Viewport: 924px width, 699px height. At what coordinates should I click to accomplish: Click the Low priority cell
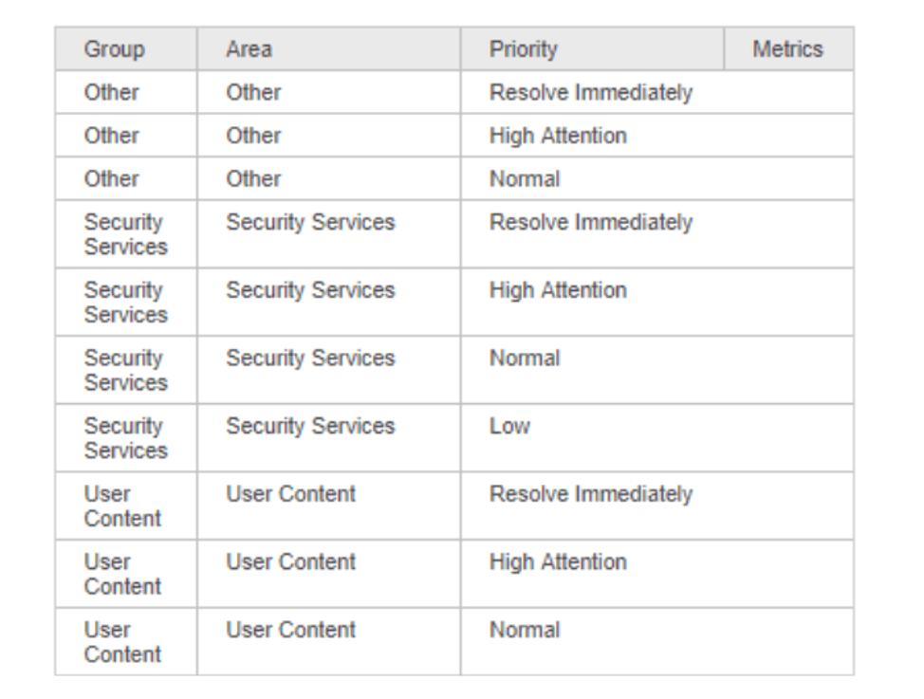click(x=657, y=438)
